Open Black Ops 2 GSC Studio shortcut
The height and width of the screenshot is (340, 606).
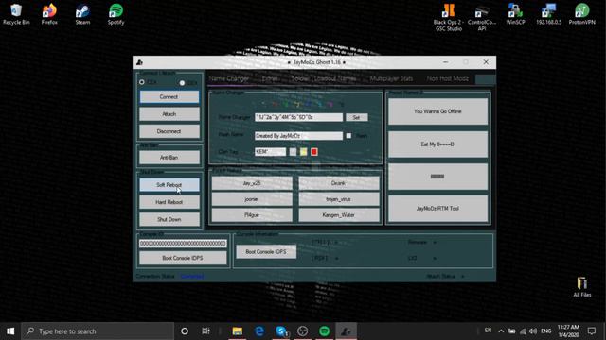[x=448, y=17]
